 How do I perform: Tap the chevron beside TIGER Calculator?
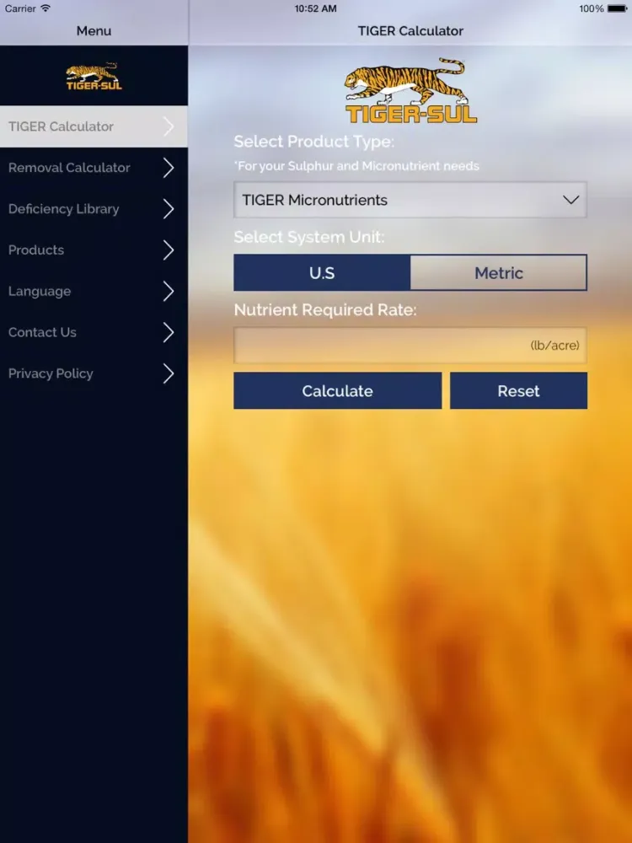pos(169,126)
